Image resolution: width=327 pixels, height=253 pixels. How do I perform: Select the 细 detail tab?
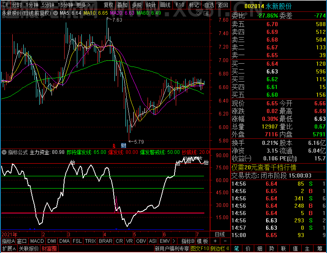coord(260,249)
